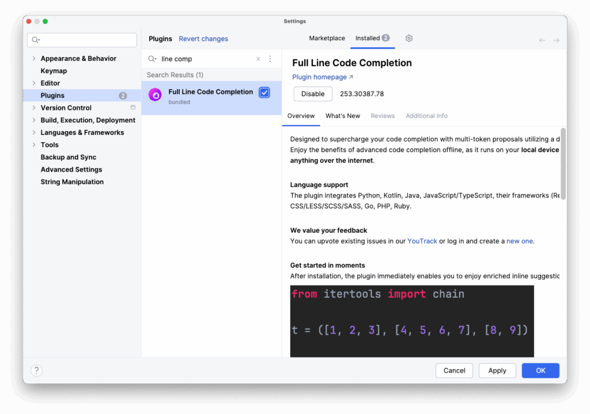Open the plugin search options menu (three dots)

(270, 58)
